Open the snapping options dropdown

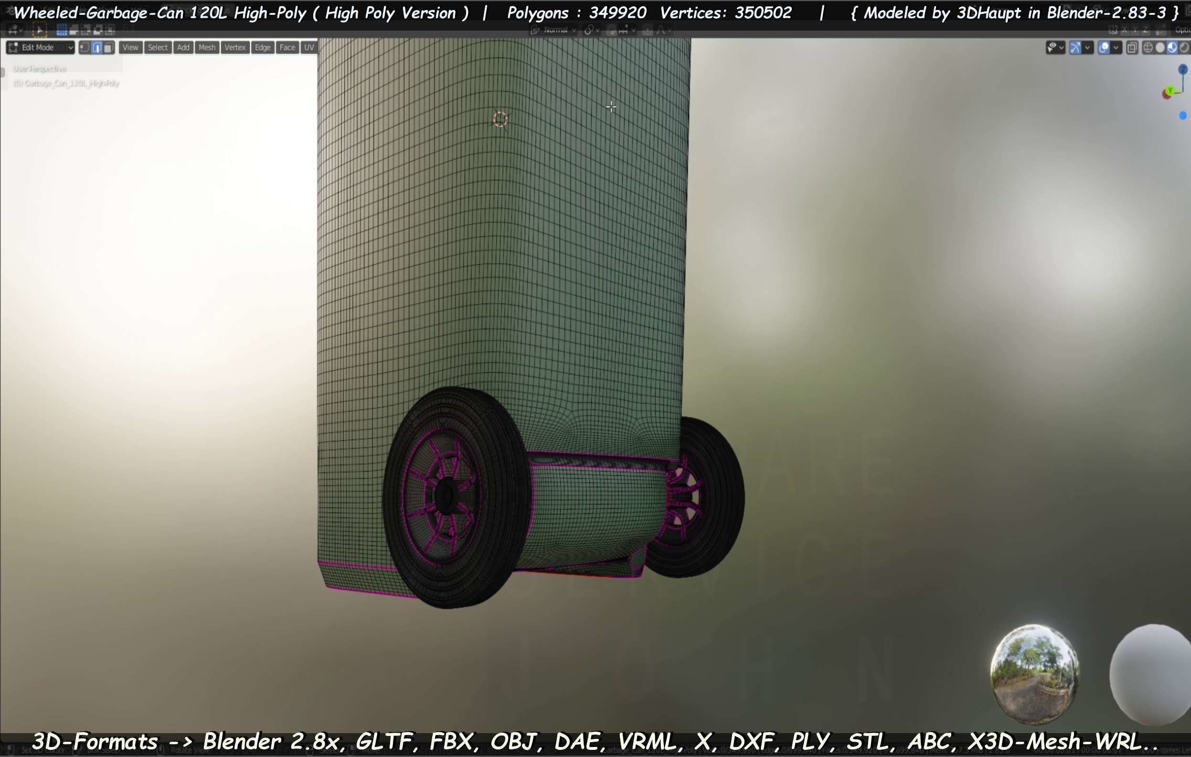(627, 30)
